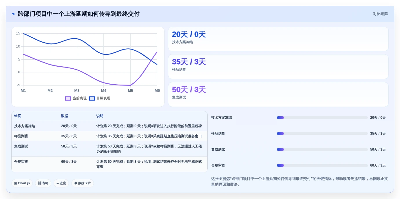Toggle 当前表现 legend swatch in chart
The width and height of the screenshot is (400, 199).
(x=68, y=98)
